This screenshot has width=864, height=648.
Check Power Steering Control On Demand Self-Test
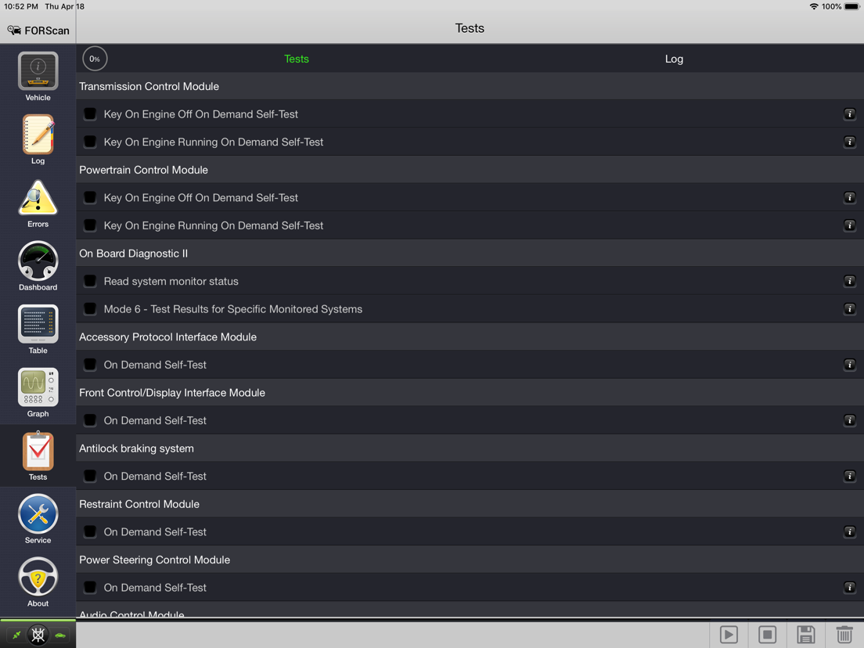point(90,588)
